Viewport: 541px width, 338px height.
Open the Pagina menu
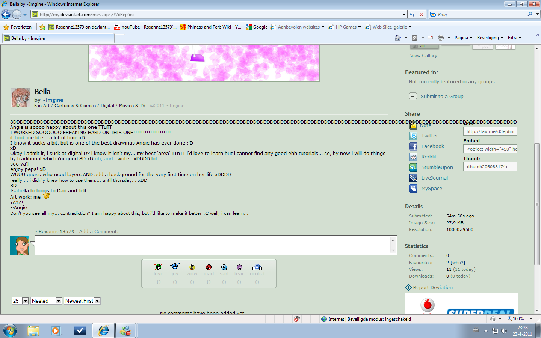tap(463, 38)
